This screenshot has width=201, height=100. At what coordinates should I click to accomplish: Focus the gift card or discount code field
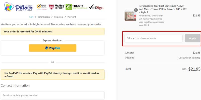(x=153, y=38)
